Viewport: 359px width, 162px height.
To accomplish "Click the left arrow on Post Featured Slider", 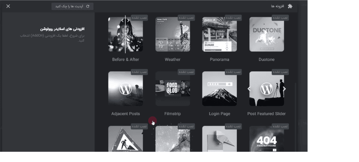I will tap(249, 89).
